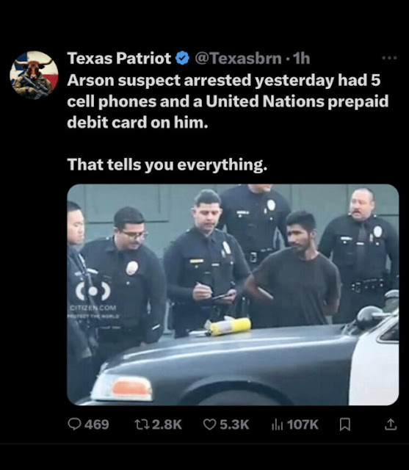
Task: Click the "That tells you everything." line
Action: click(x=167, y=164)
